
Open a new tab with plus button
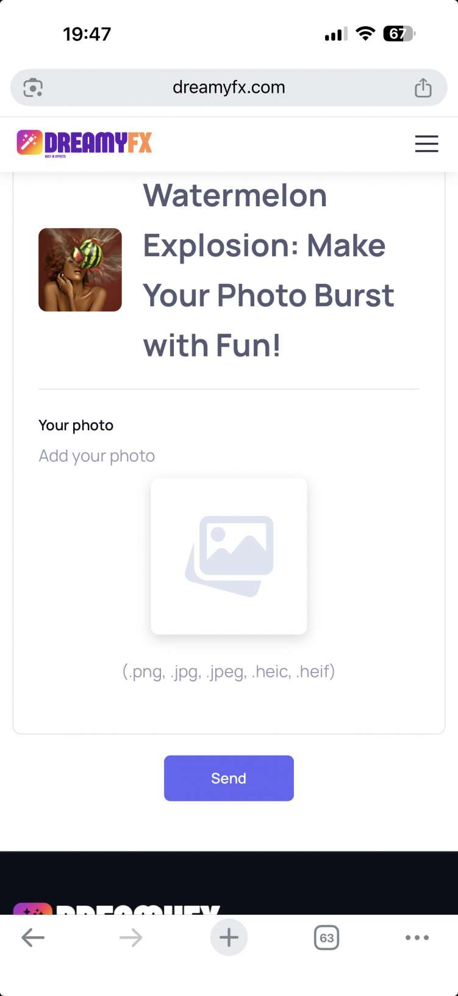(229, 937)
